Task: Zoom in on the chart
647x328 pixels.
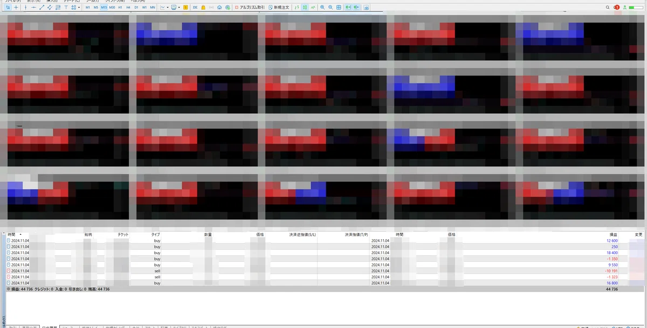Action: click(322, 8)
